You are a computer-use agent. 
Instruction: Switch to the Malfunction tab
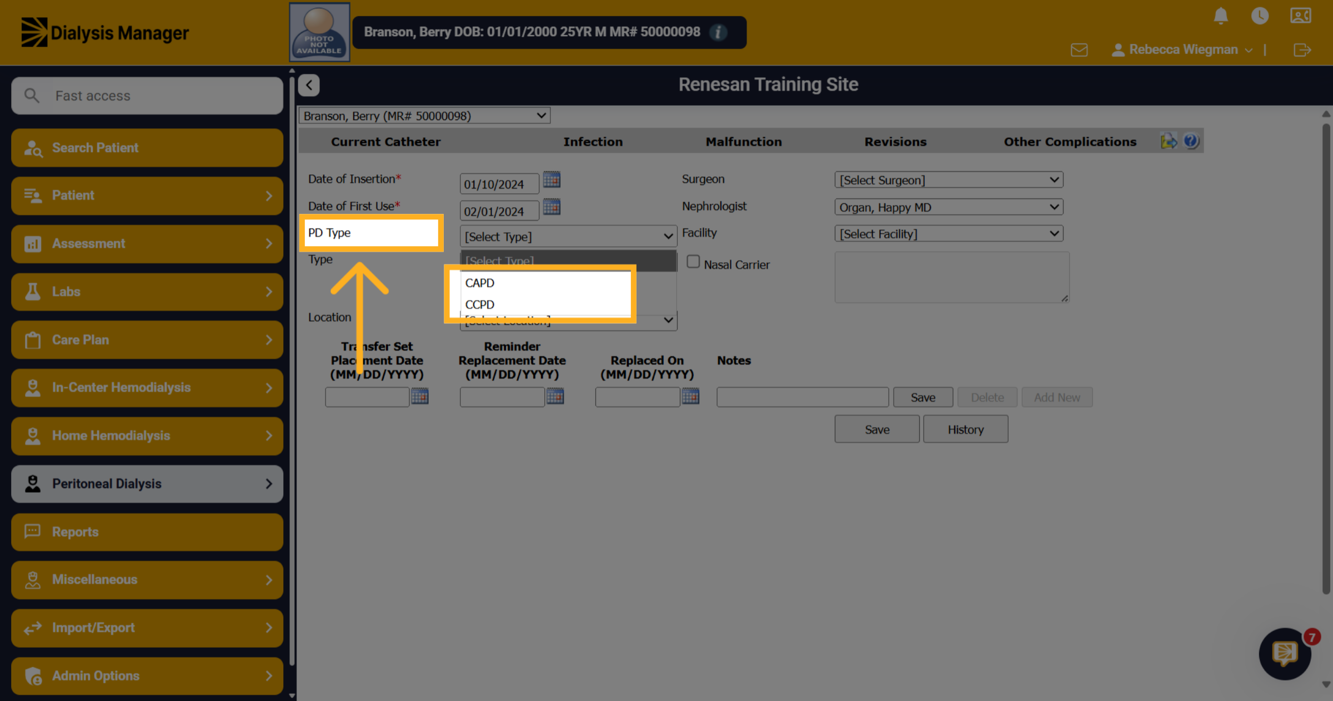(x=743, y=142)
